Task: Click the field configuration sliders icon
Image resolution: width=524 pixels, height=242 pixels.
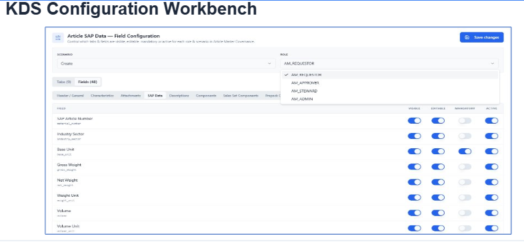Action: pyautogui.click(x=58, y=38)
